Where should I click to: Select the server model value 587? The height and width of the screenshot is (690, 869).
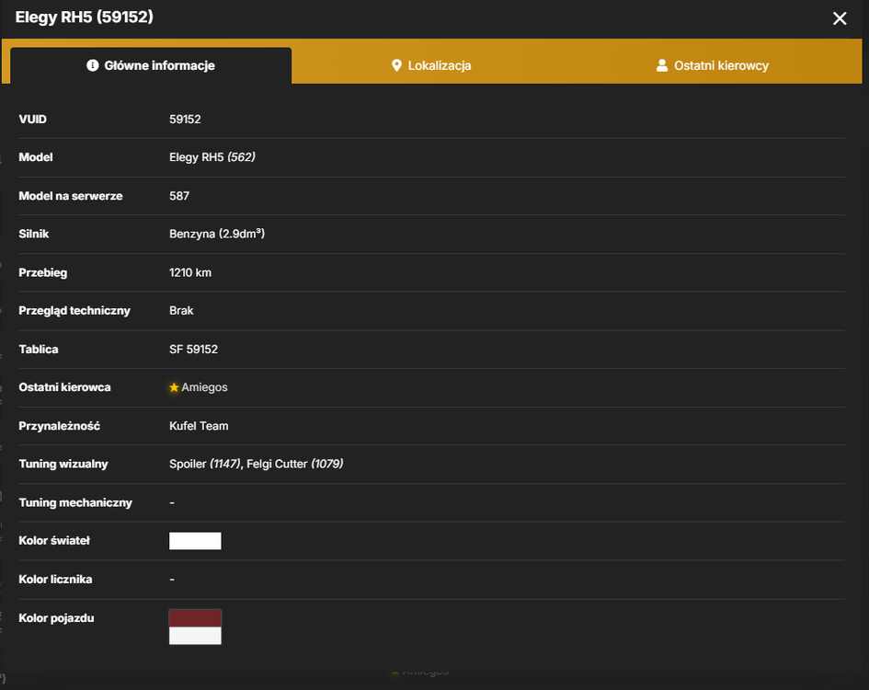[179, 196]
